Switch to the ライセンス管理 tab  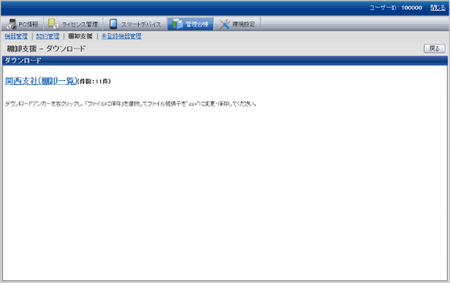pyautogui.click(x=73, y=24)
